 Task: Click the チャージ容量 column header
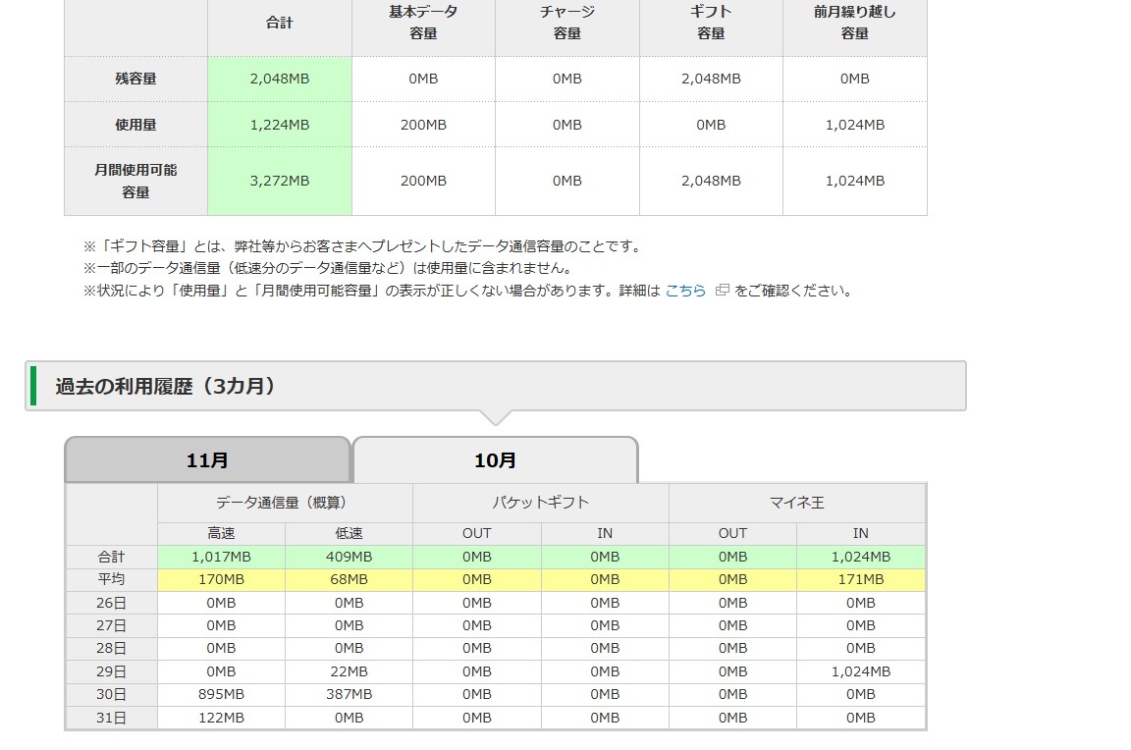coord(566,23)
